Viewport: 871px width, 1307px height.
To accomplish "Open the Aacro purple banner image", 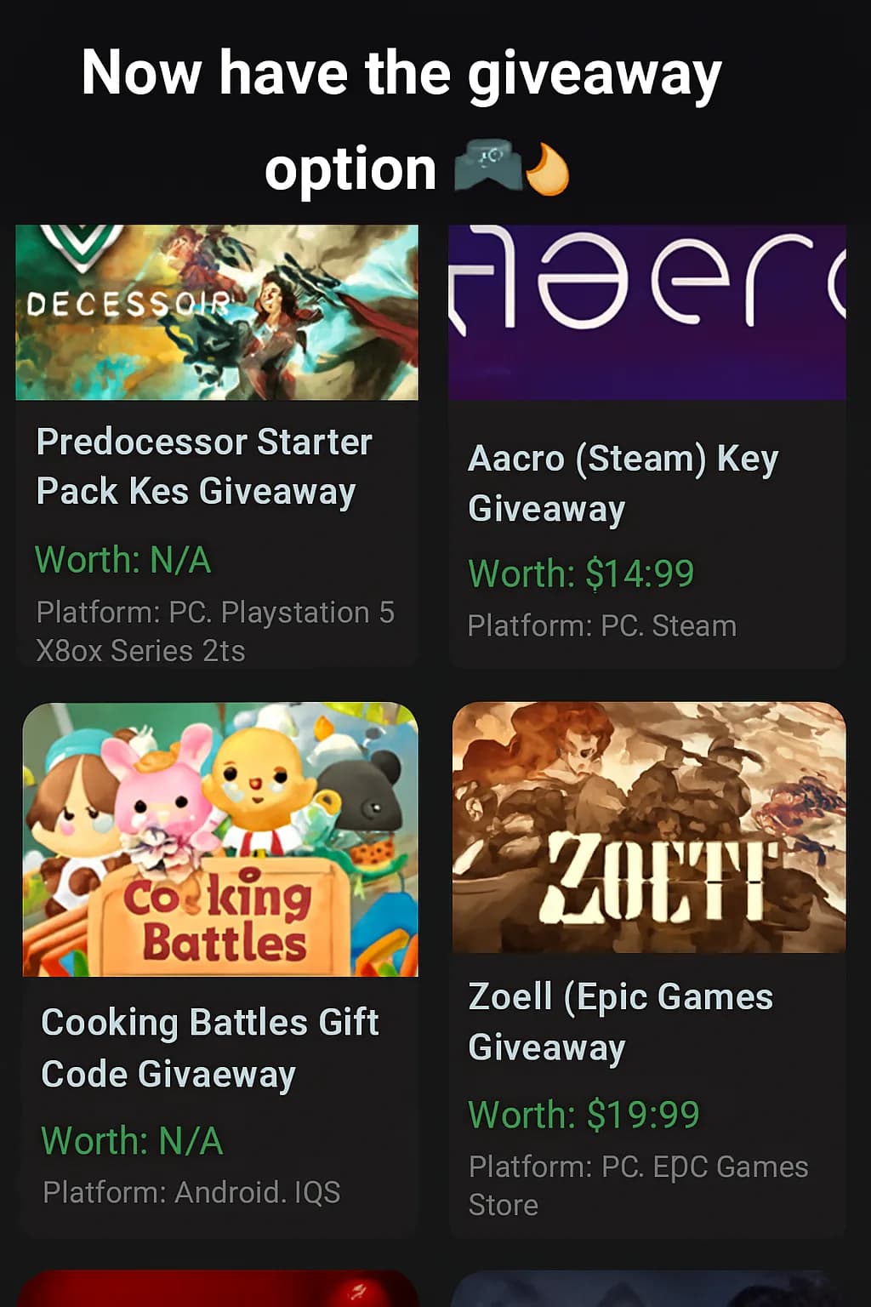I will 647,312.
